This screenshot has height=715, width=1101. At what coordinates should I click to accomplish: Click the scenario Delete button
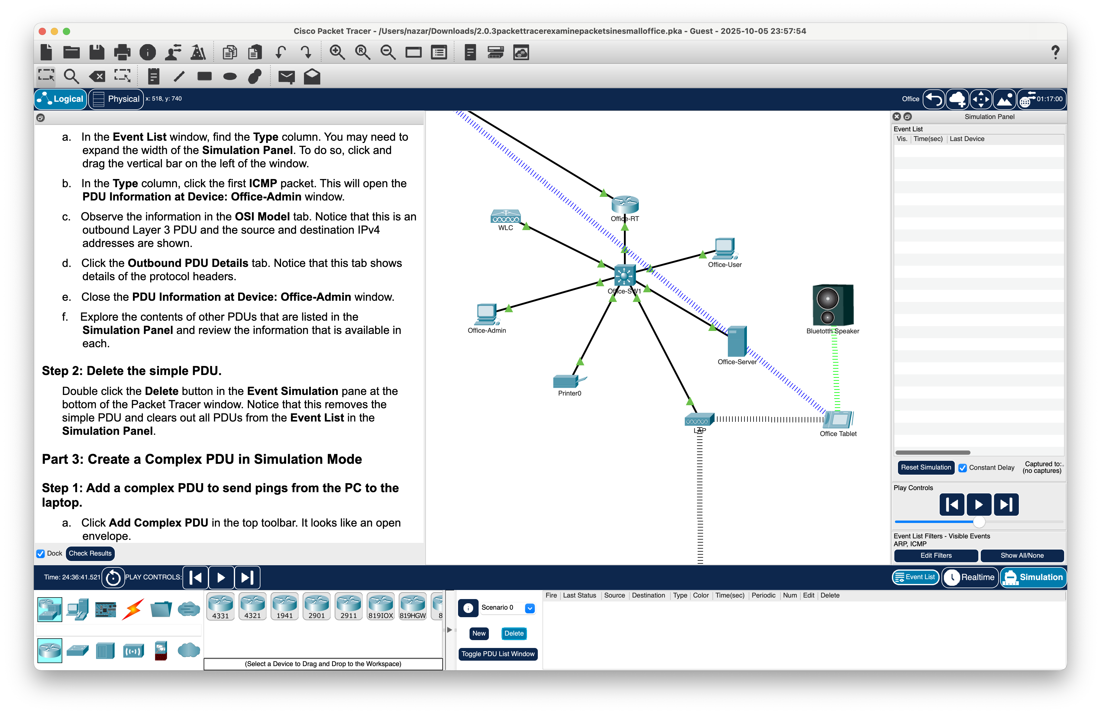[x=514, y=634]
